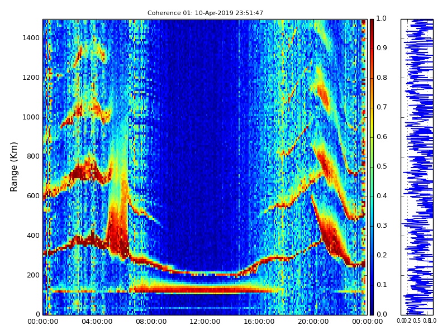Click the plot title 'Coherence 01: 10-Apr-2019 23:51:47'

pos(205,13)
